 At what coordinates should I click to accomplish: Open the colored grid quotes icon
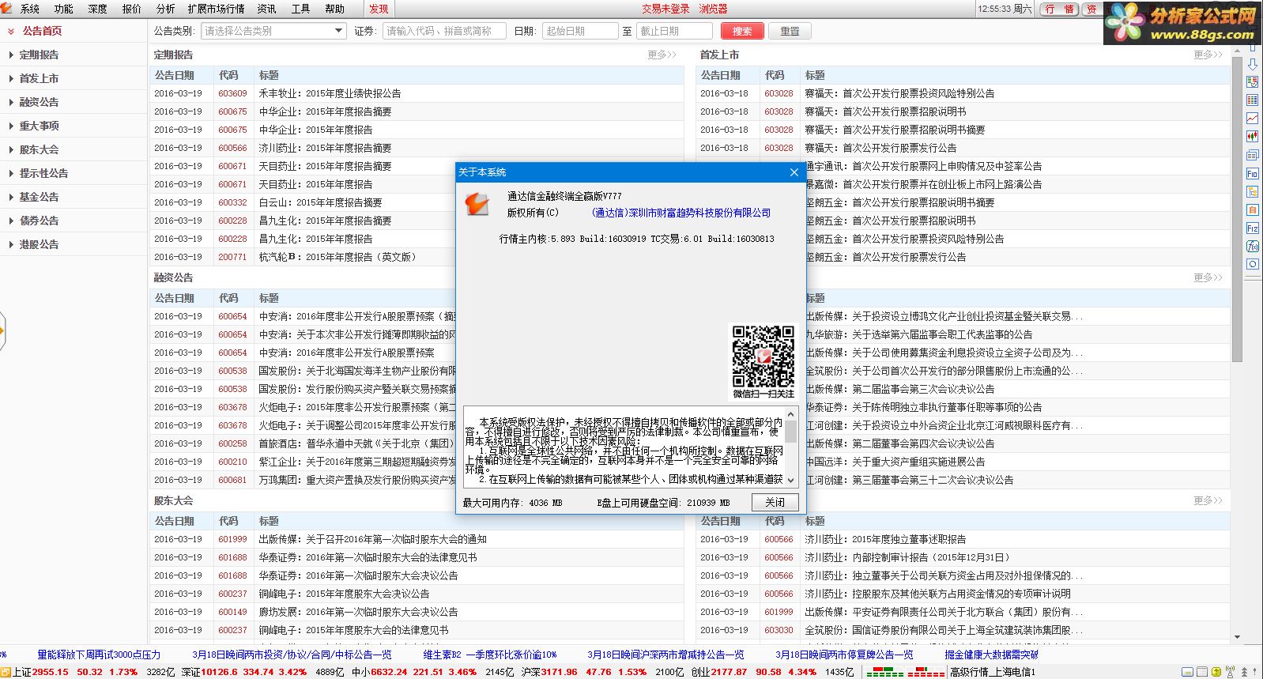tap(1253, 100)
